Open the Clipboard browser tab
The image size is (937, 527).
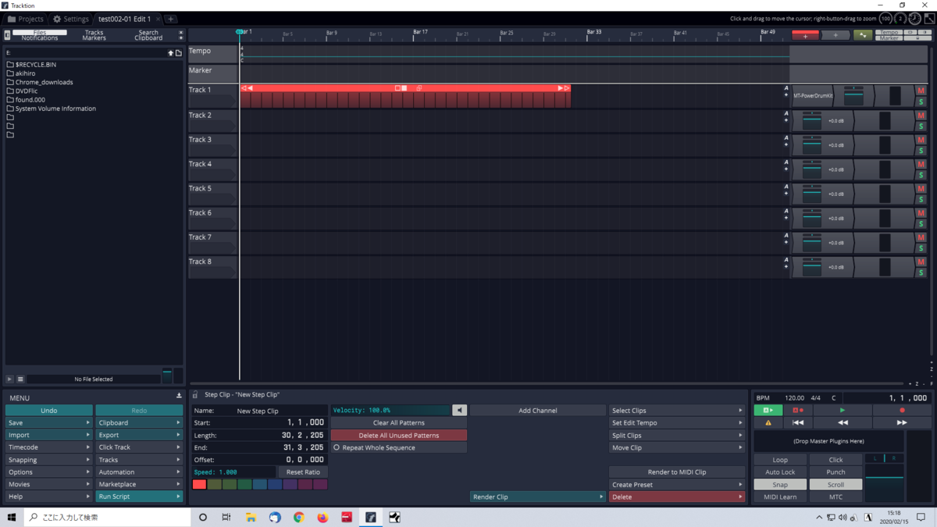click(x=148, y=37)
